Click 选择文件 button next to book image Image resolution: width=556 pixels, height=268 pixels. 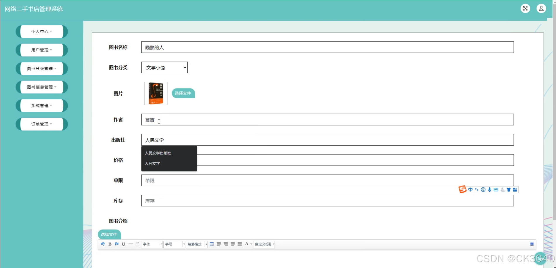(183, 93)
